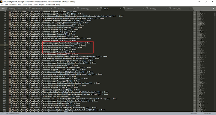
Task: Open the Find menu
Action: [x=19, y=4]
